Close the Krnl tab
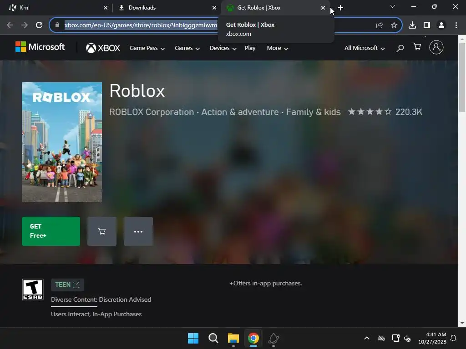Viewport: 466px width, 349px height. pyautogui.click(x=106, y=8)
